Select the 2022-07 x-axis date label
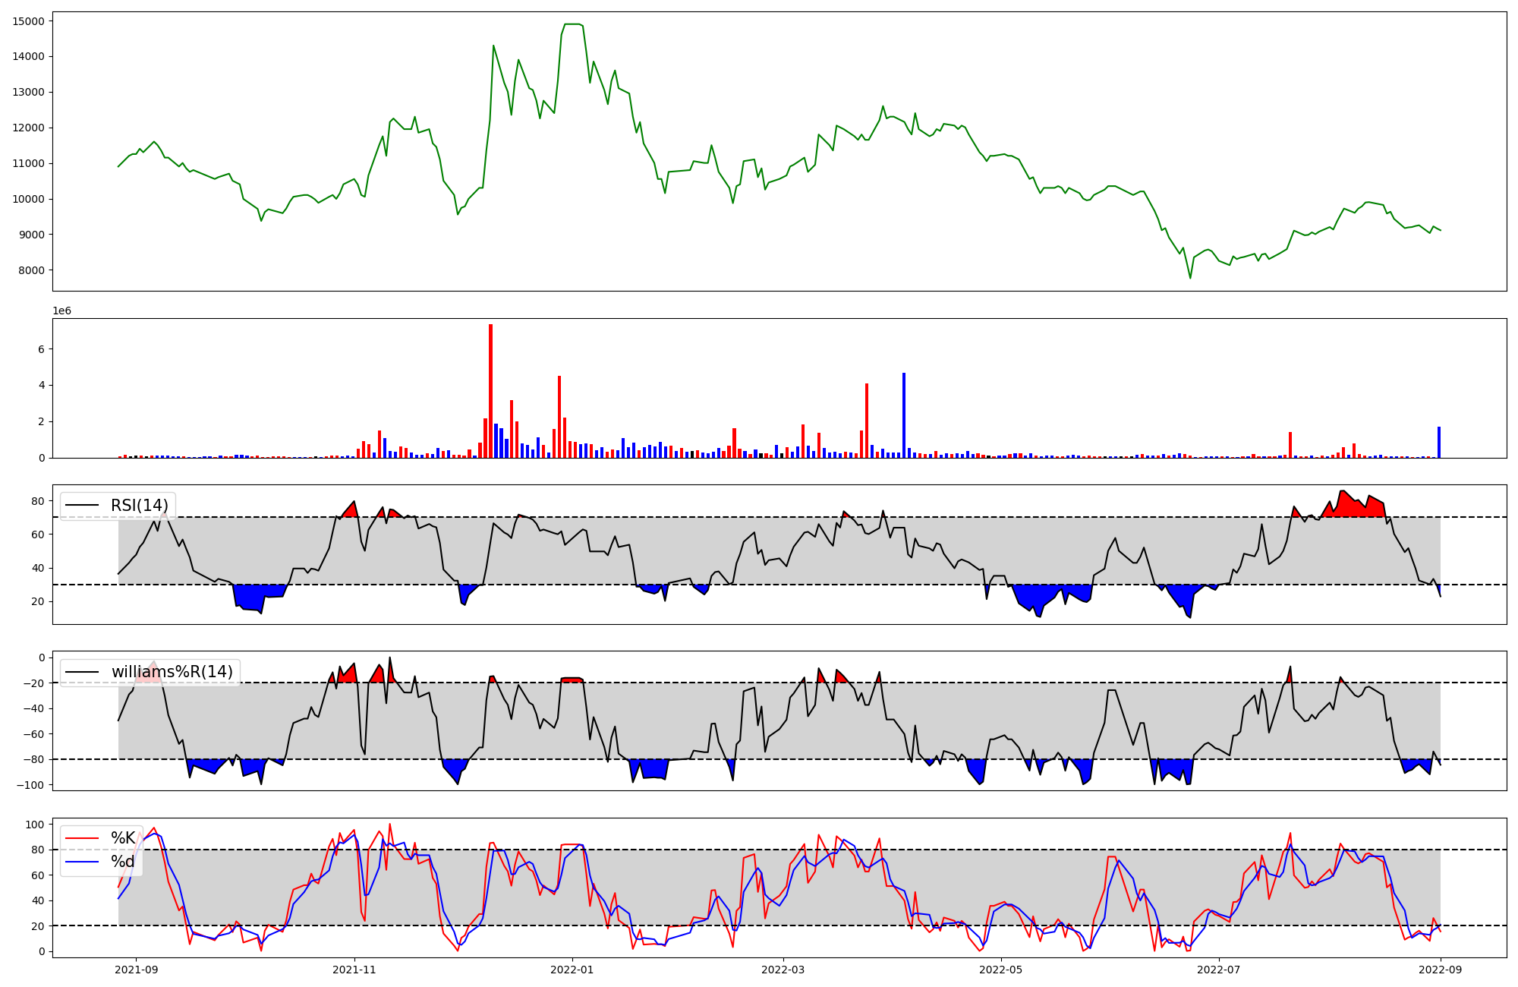 (x=1218, y=970)
